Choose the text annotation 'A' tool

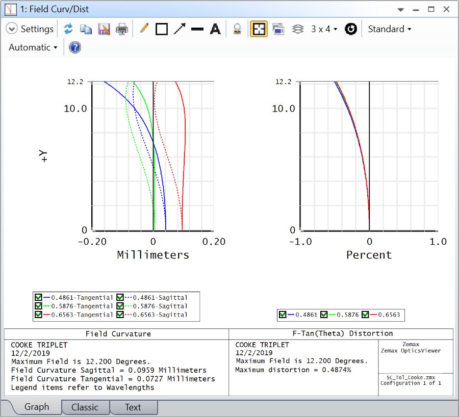[215, 29]
